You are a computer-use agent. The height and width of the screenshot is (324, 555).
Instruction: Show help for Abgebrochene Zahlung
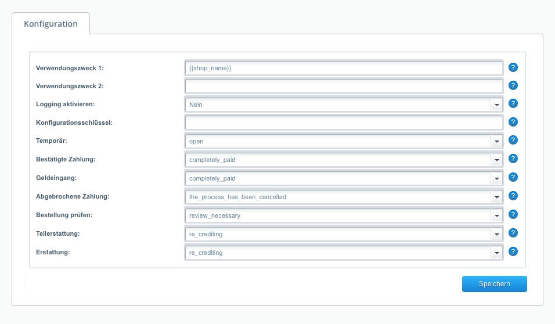click(x=513, y=196)
